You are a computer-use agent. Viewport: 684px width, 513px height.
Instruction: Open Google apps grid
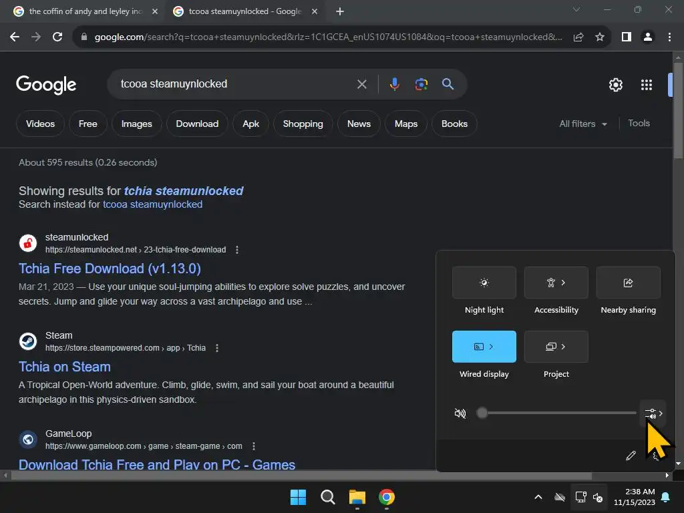647,85
